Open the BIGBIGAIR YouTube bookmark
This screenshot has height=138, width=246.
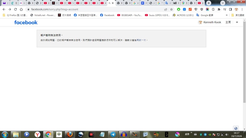(130, 15)
